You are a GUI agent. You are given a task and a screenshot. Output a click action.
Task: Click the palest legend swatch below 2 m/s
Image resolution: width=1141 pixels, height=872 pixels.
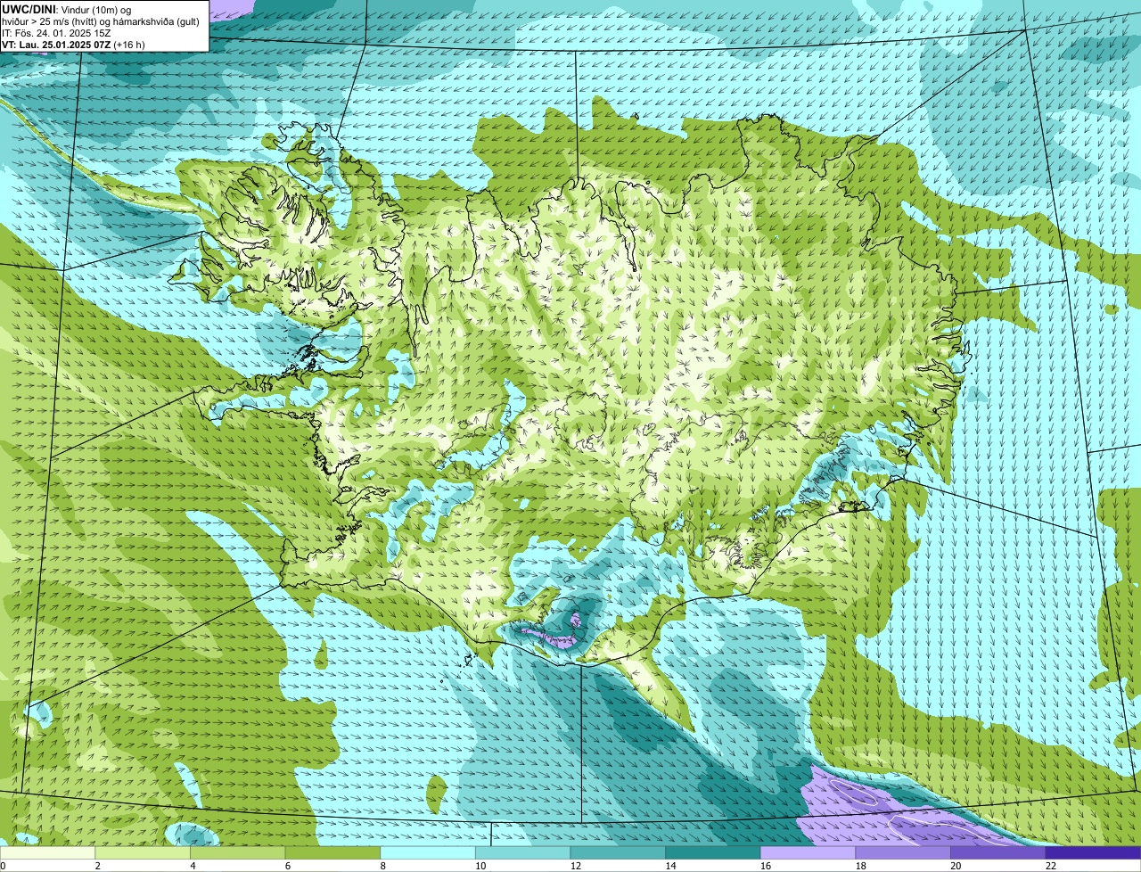pyautogui.click(x=47, y=852)
